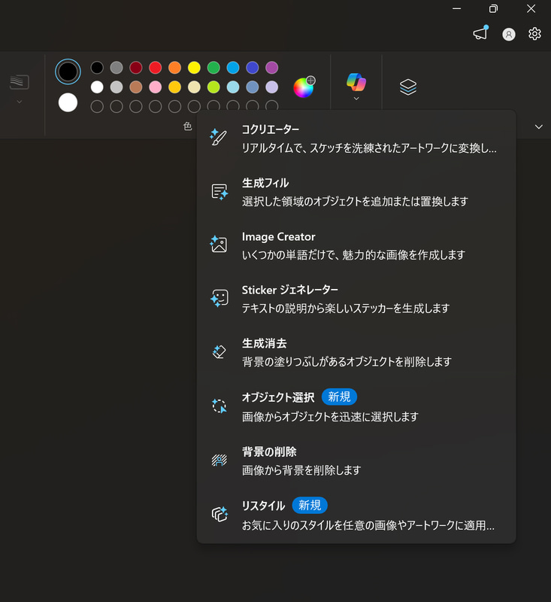551x602 pixels.
Task: Pick the dark gray palette swatch
Action: click(x=117, y=68)
